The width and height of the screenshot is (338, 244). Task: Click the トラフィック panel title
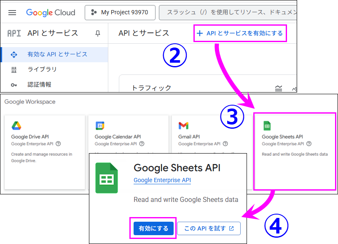(x=151, y=88)
